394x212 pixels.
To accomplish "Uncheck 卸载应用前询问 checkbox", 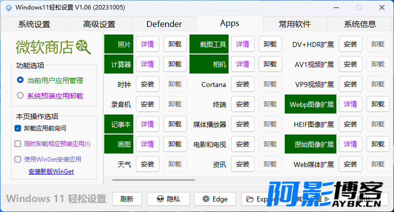I will pyautogui.click(x=18, y=128).
